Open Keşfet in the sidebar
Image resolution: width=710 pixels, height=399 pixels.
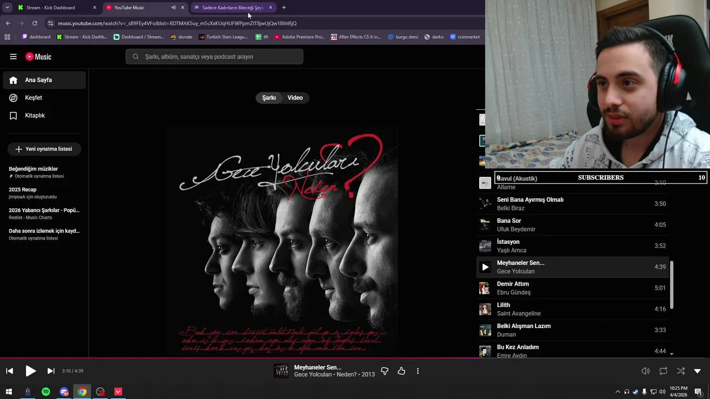pyautogui.click(x=44, y=98)
